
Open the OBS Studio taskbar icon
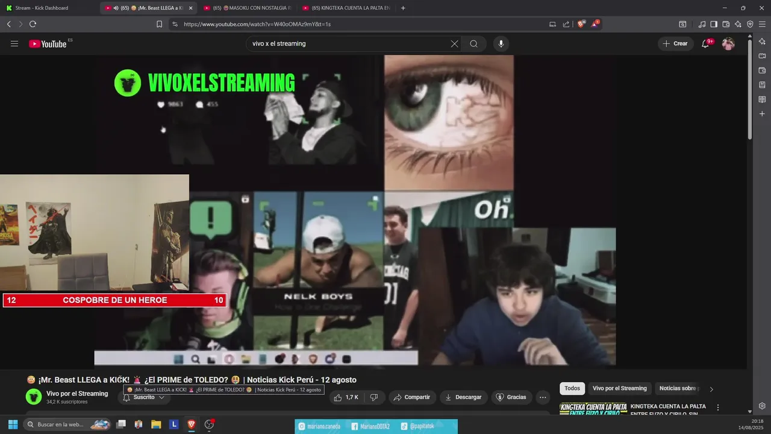[209, 424]
